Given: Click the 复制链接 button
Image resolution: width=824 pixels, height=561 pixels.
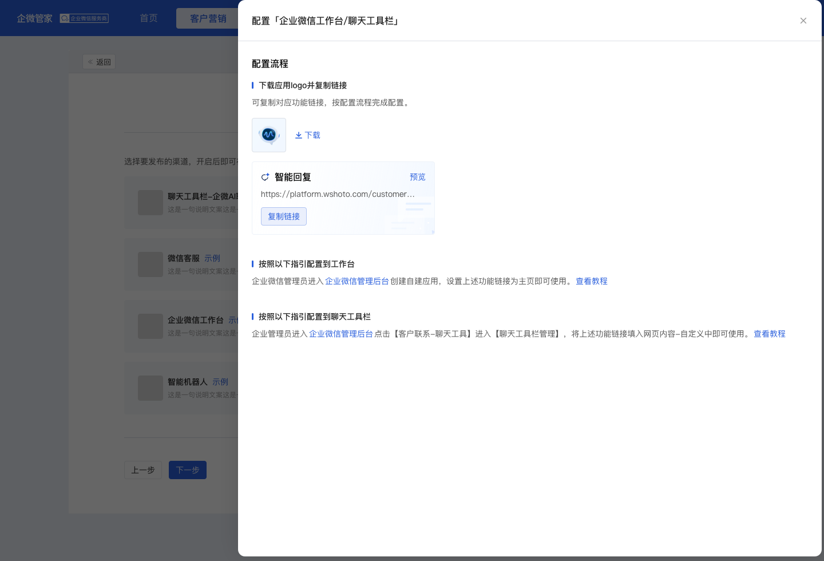Looking at the screenshot, I should 284,216.
